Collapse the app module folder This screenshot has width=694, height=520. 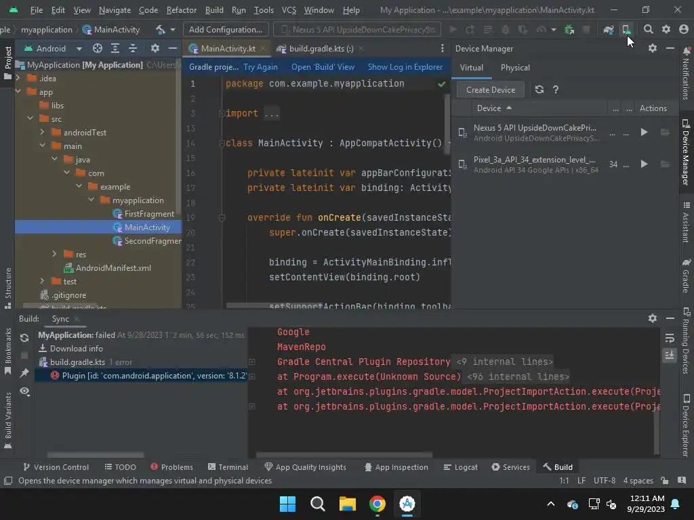(18, 91)
